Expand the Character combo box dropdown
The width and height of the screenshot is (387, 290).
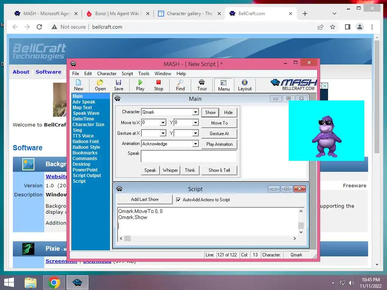[195, 112]
